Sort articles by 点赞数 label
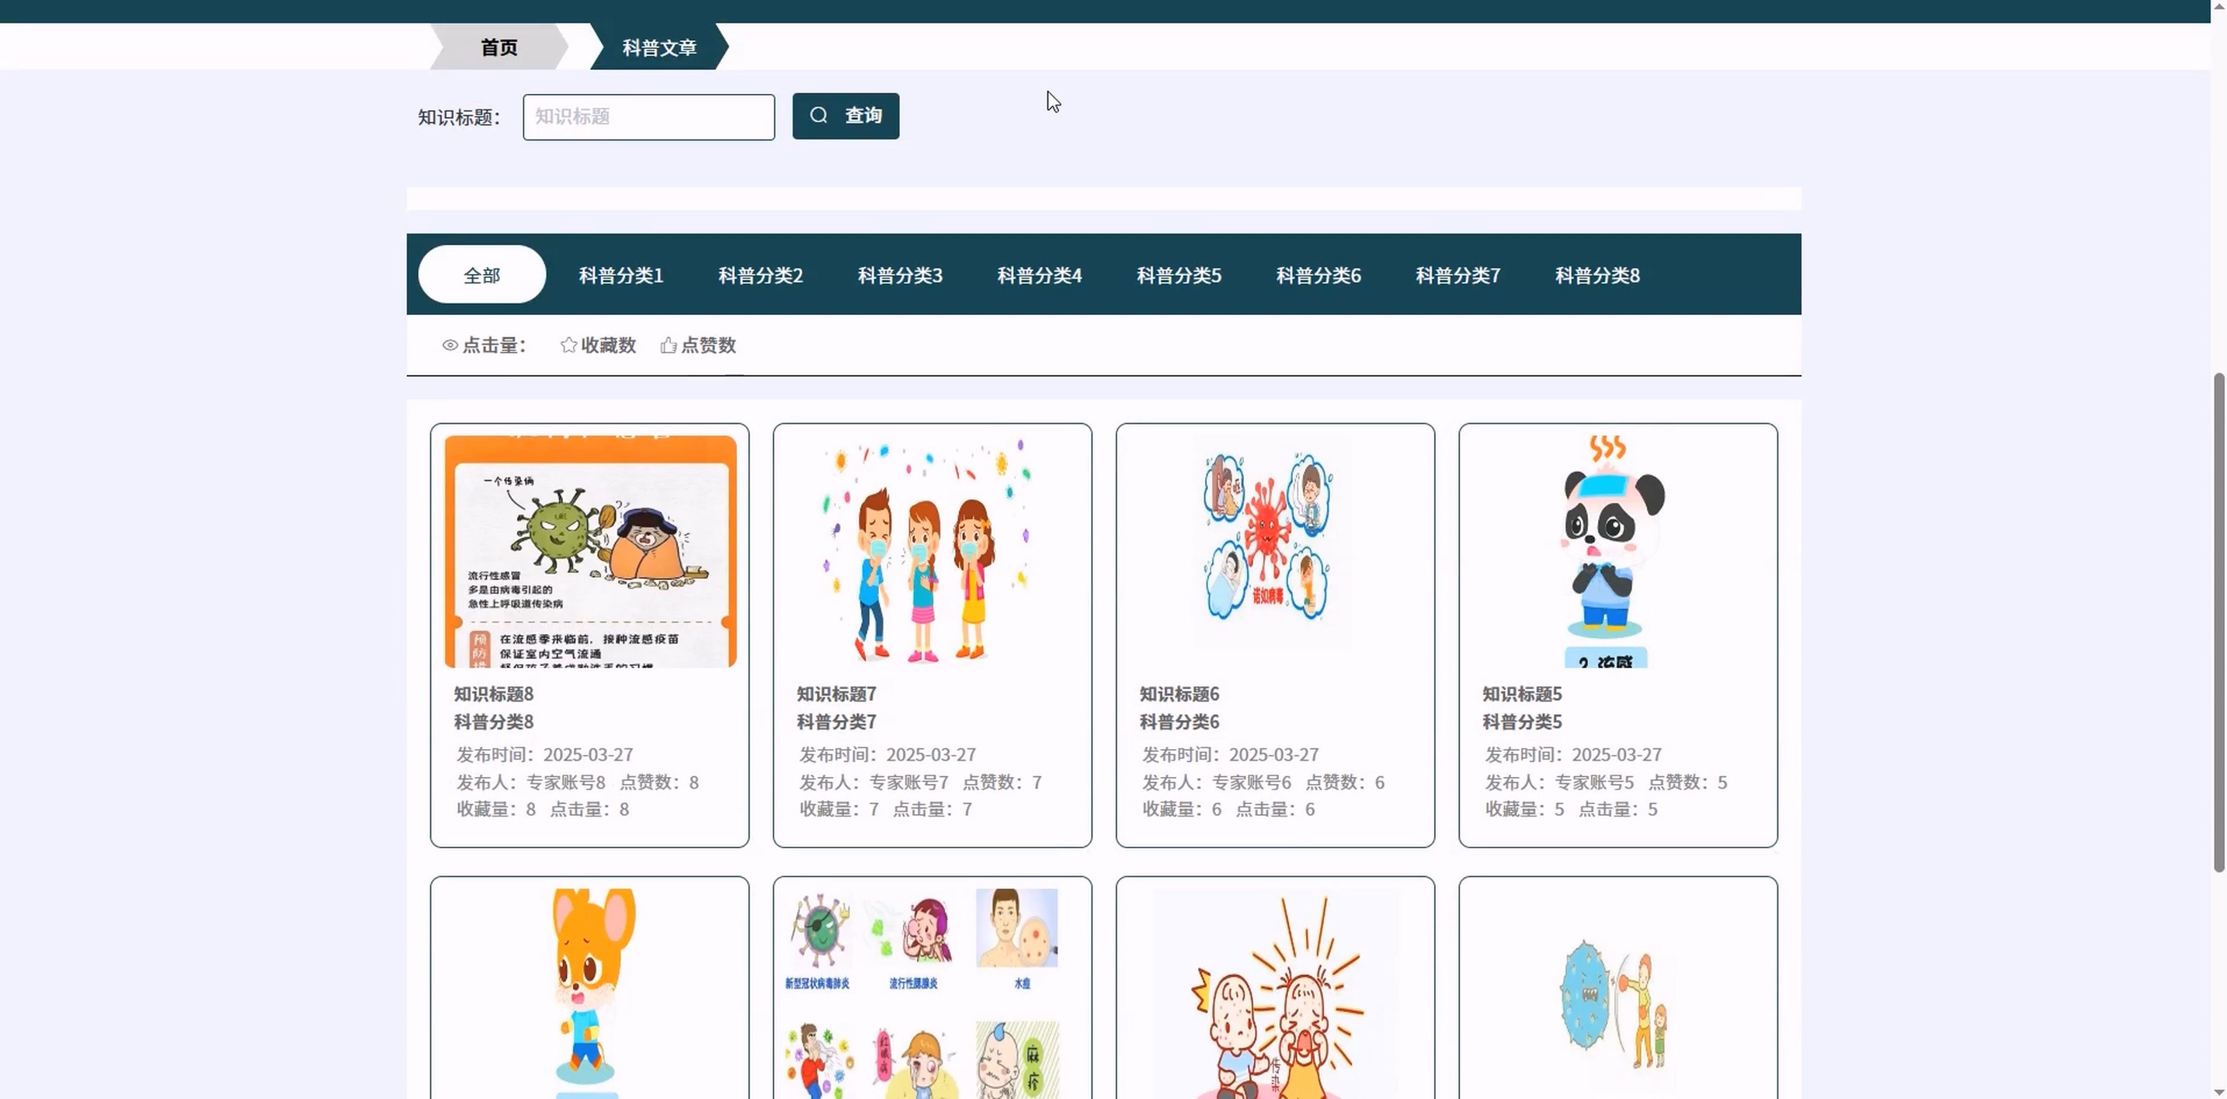The width and height of the screenshot is (2227, 1099). pyautogui.click(x=708, y=345)
